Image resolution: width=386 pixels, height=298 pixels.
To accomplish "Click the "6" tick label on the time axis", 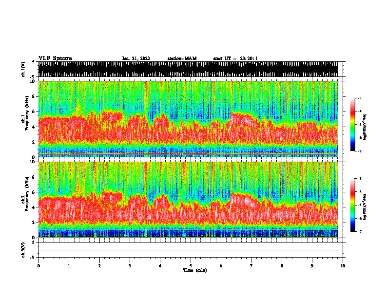I will (221, 266).
